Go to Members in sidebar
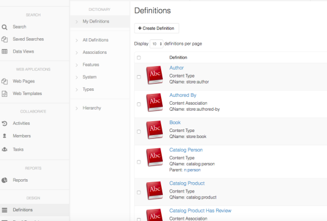The height and width of the screenshot is (221, 327). [22, 136]
